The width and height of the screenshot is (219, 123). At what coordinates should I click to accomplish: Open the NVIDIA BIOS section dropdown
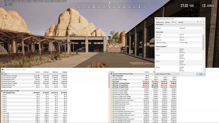click(180, 25)
